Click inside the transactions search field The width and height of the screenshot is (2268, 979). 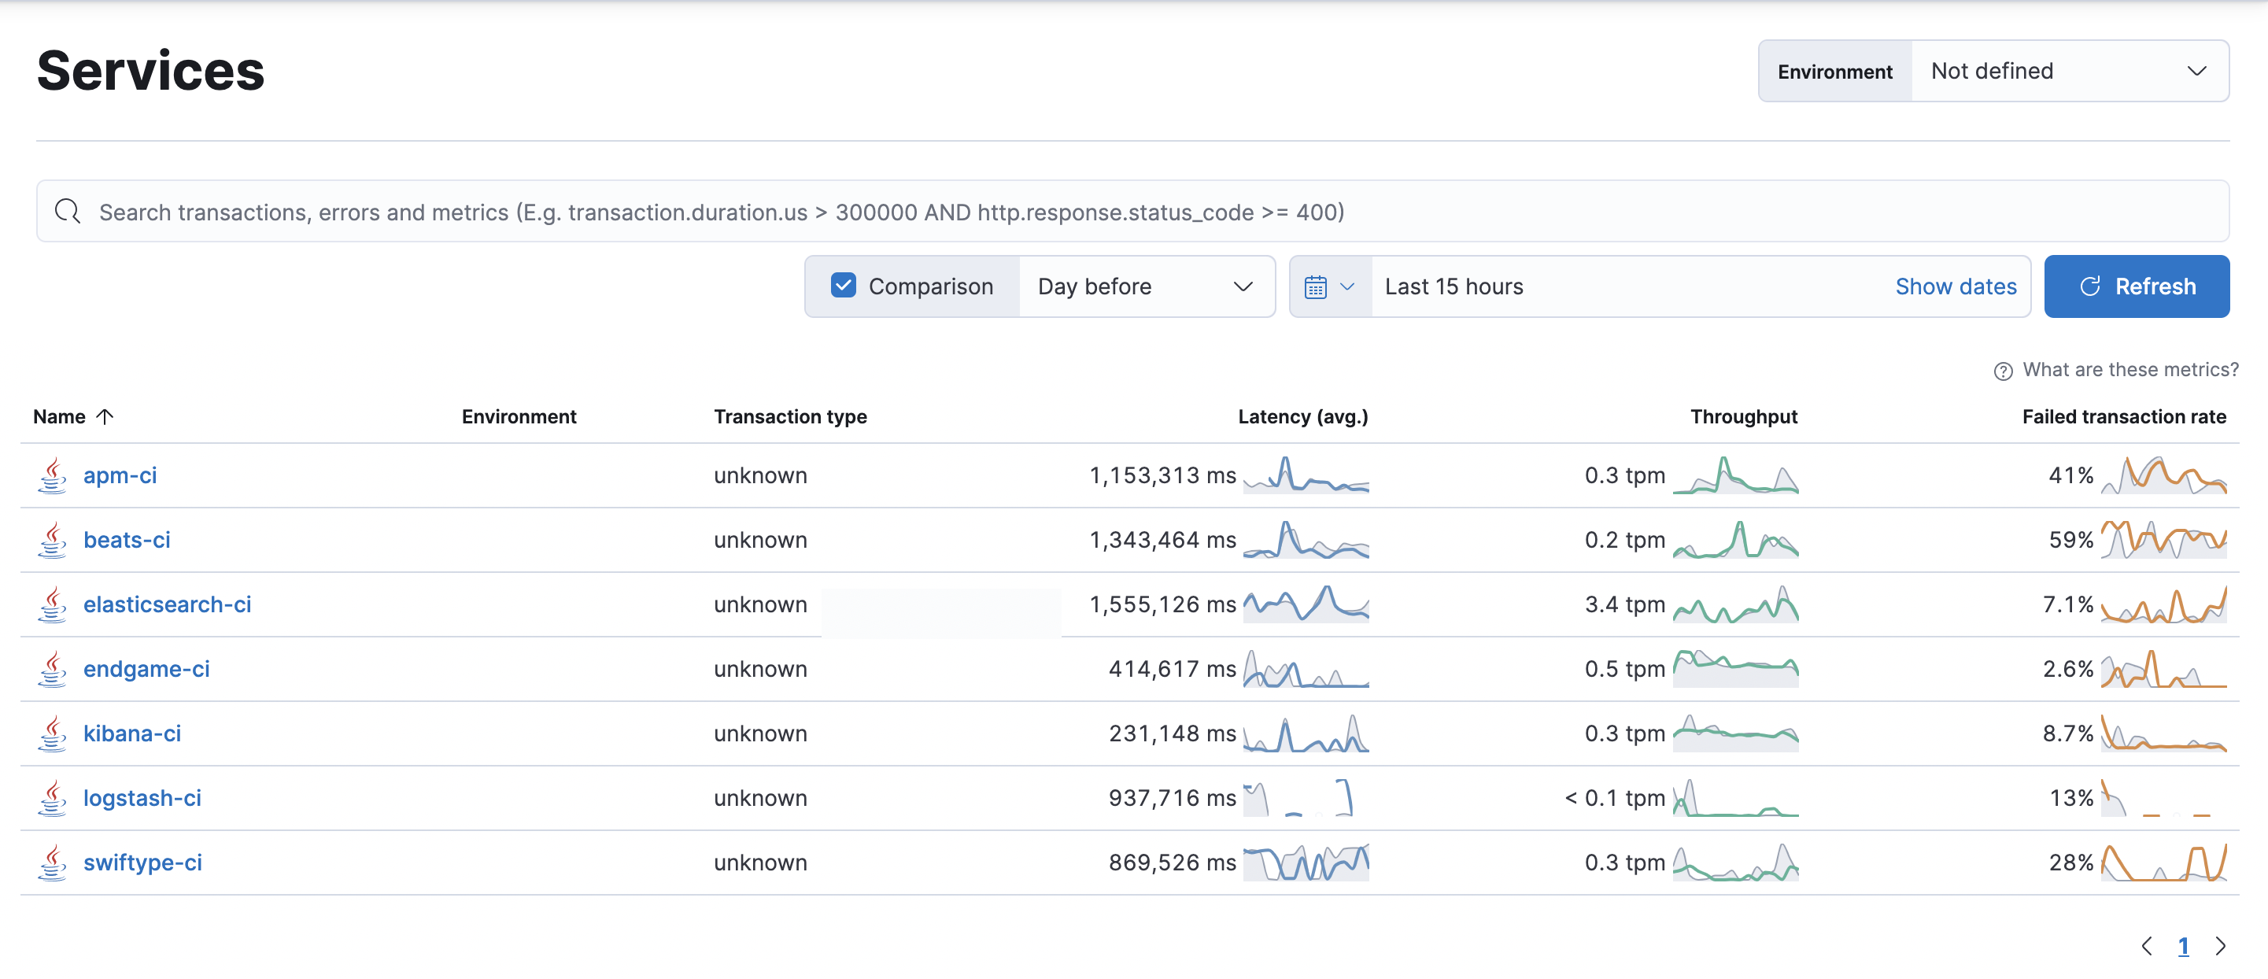pyautogui.click(x=704, y=211)
